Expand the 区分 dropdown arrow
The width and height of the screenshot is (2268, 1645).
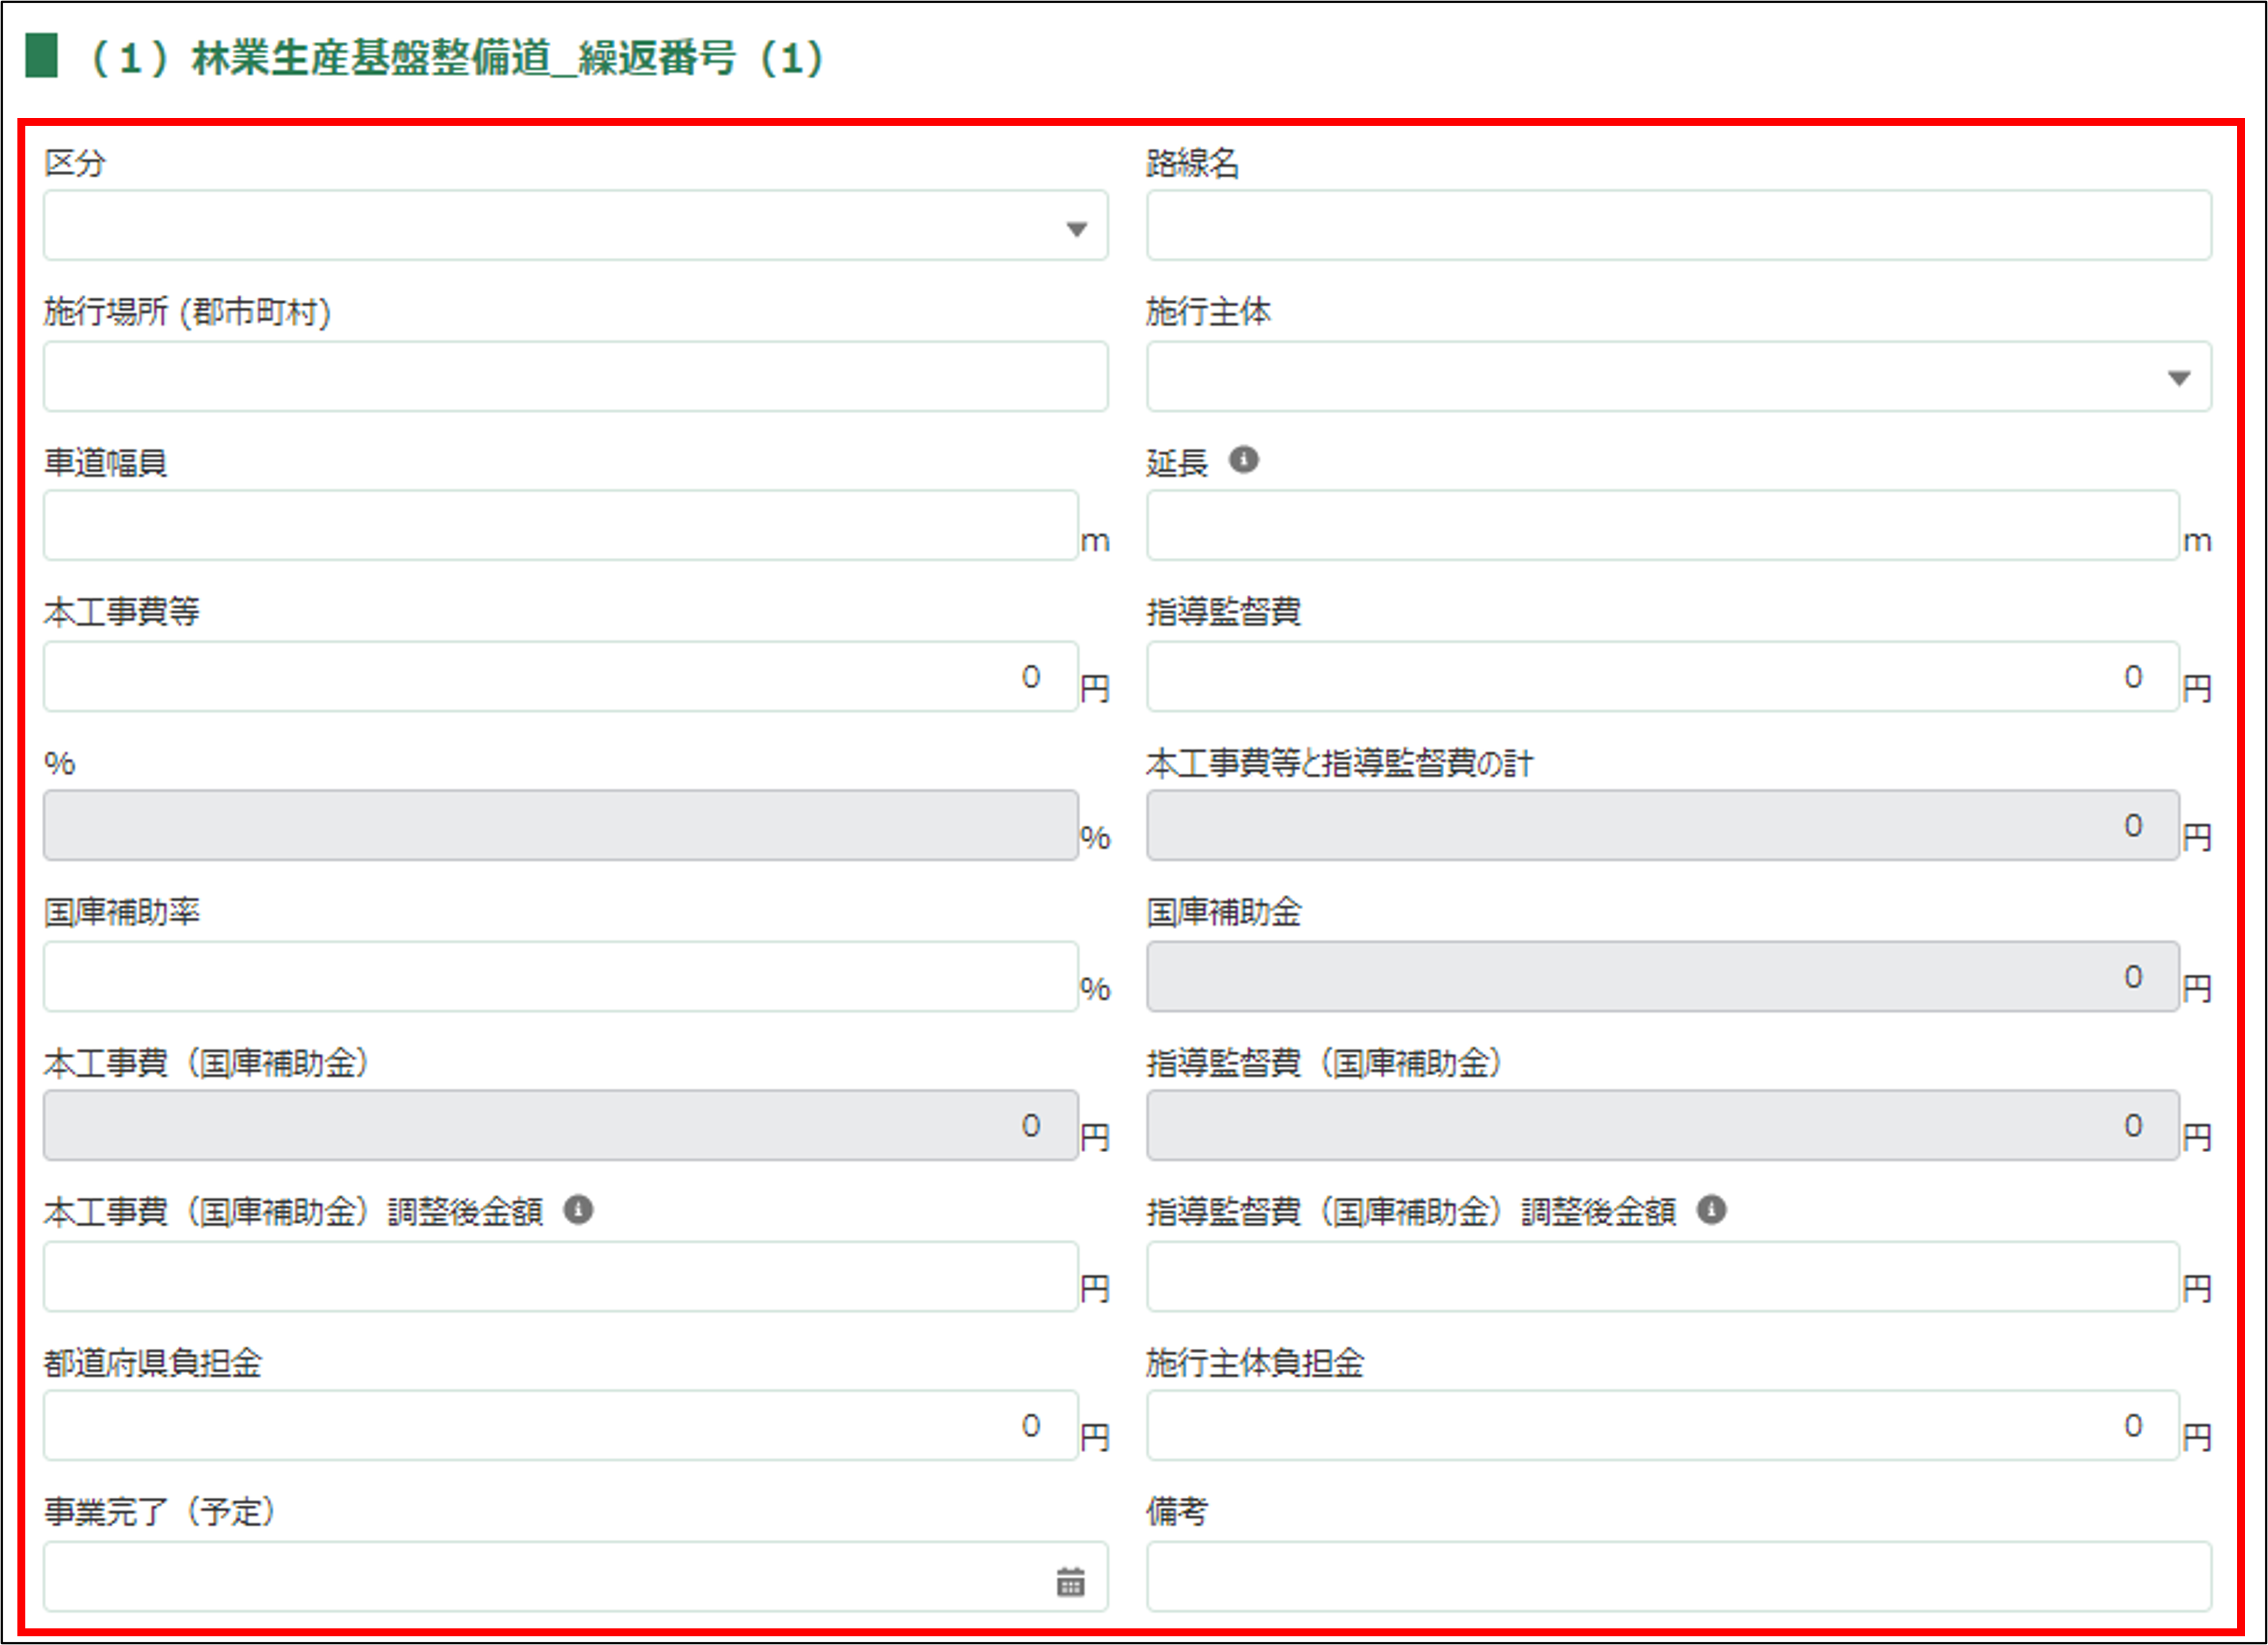pyautogui.click(x=1076, y=229)
